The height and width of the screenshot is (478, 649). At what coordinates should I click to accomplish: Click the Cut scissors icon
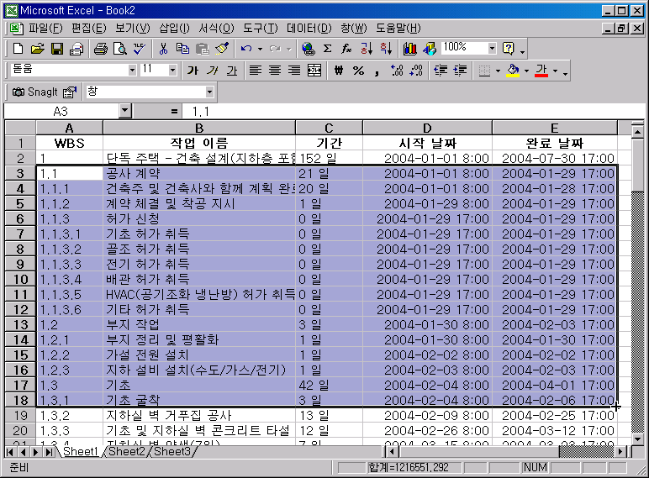(x=163, y=49)
